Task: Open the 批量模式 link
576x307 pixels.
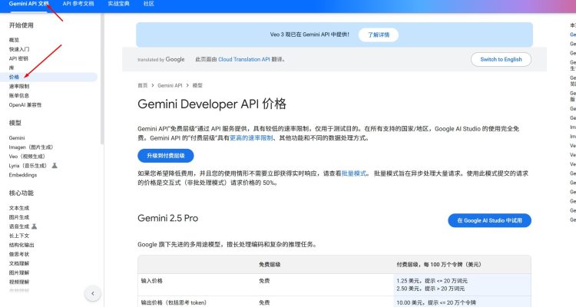Action: tap(354, 173)
